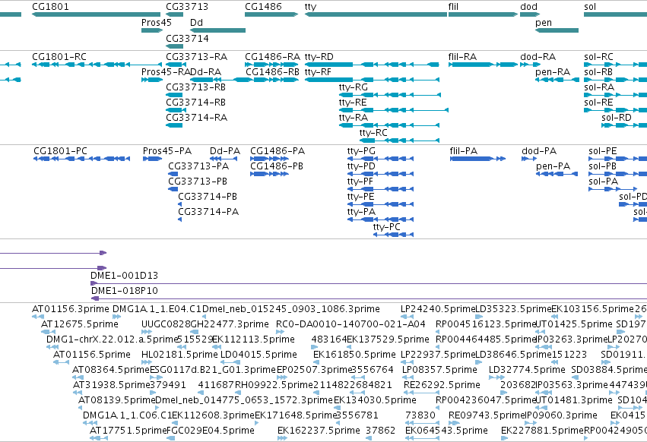Select EST AT17751.5prime

[99, 438]
